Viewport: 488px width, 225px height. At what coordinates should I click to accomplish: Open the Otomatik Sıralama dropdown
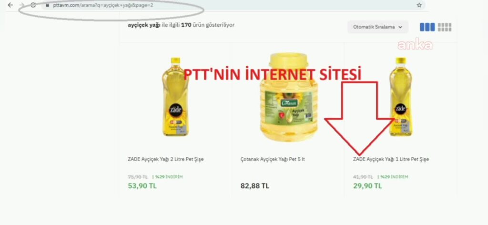point(378,27)
